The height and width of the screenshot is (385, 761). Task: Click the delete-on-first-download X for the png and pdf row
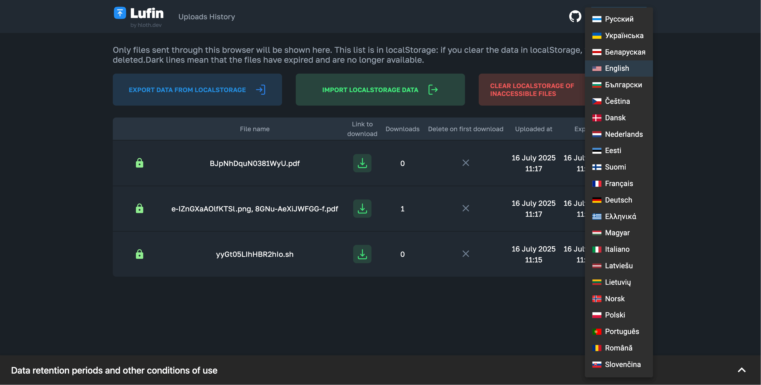tap(465, 208)
